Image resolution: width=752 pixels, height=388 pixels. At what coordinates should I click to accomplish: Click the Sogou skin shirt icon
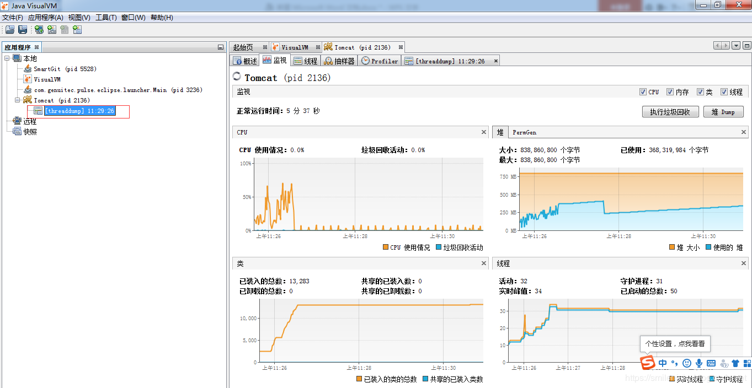pos(735,363)
